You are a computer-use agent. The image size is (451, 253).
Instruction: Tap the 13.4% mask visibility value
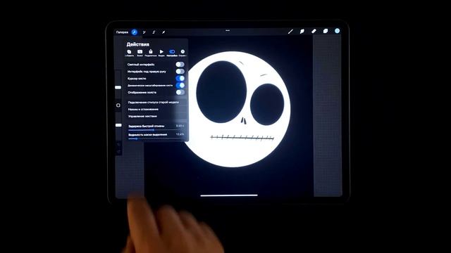180,134
